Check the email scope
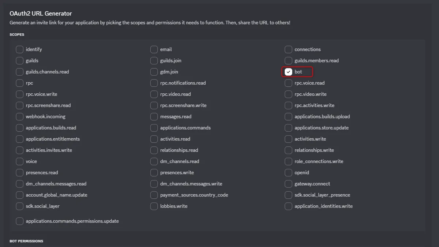The height and width of the screenshot is (247, 439). coord(154,49)
